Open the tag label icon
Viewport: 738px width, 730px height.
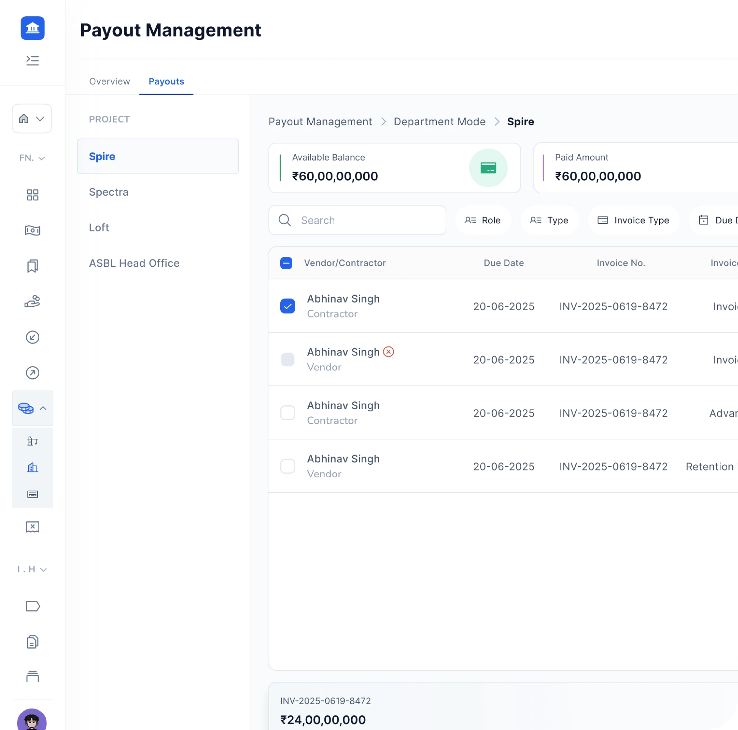pos(32,606)
